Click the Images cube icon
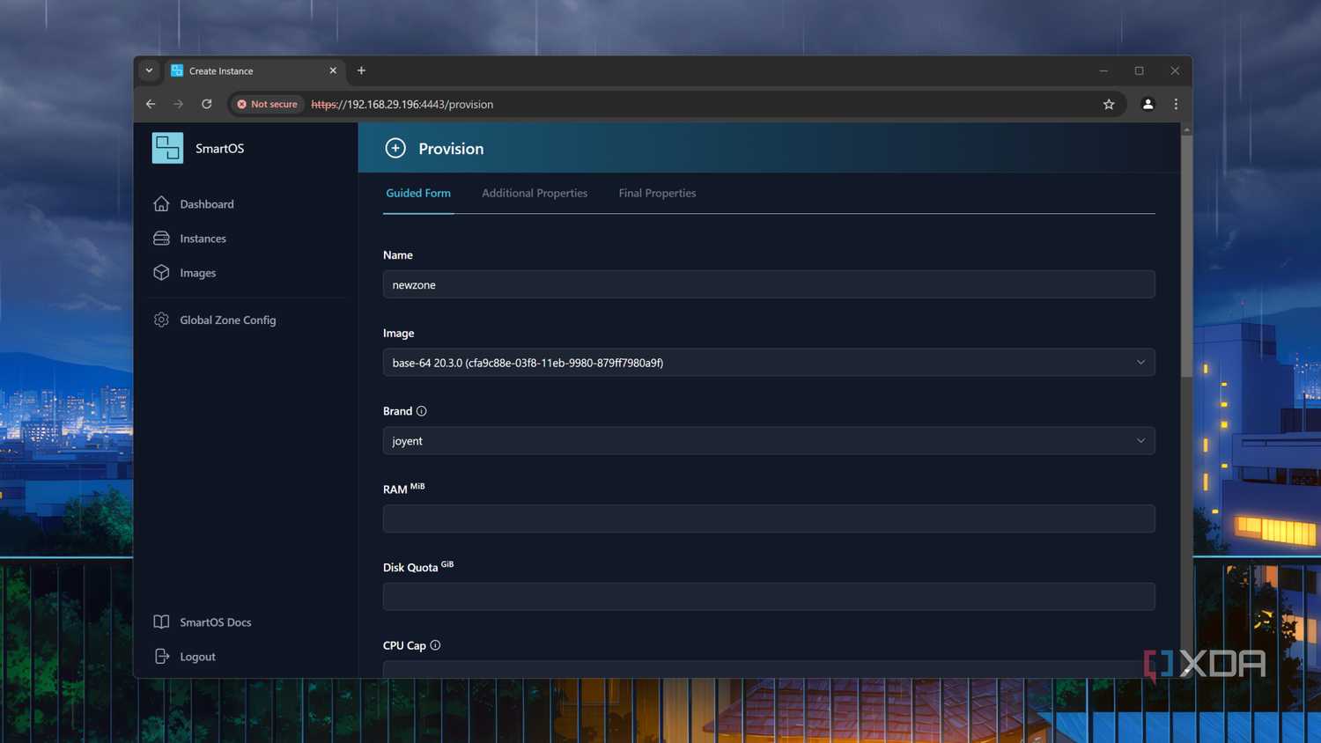The width and height of the screenshot is (1321, 743). point(161,273)
